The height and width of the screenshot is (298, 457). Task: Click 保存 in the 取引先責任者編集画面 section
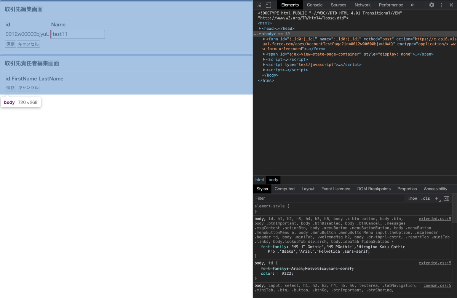10,88
